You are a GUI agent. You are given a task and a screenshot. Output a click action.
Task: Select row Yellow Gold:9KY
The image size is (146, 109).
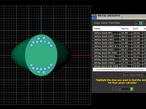[x=119, y=33]
